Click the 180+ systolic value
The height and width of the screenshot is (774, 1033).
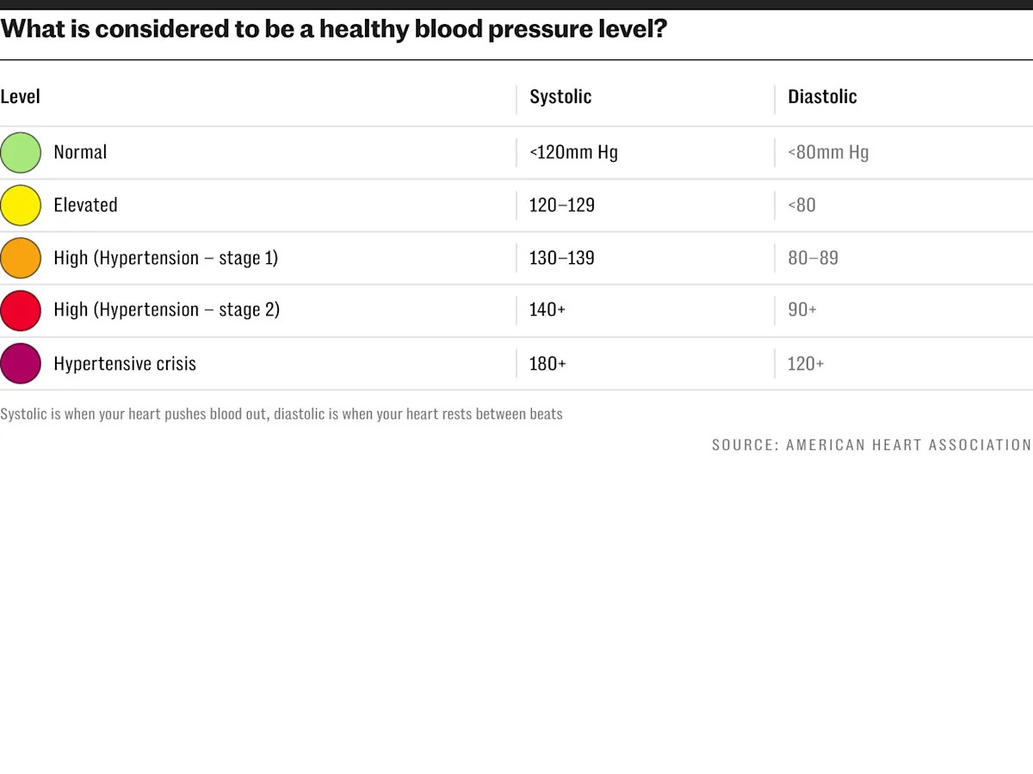547,364
